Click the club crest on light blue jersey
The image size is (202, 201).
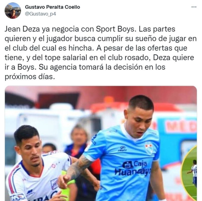pyautogui.click(x=149, y=148)
